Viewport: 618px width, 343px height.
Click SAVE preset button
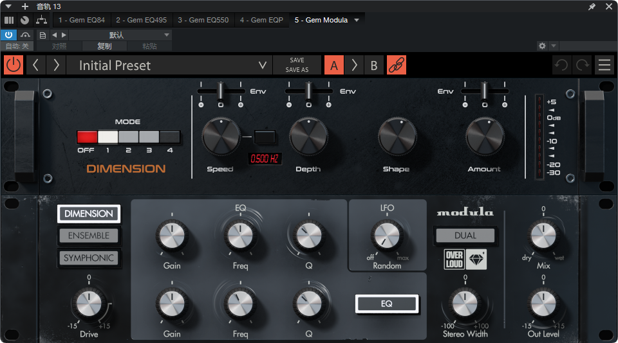click(297, 60)
